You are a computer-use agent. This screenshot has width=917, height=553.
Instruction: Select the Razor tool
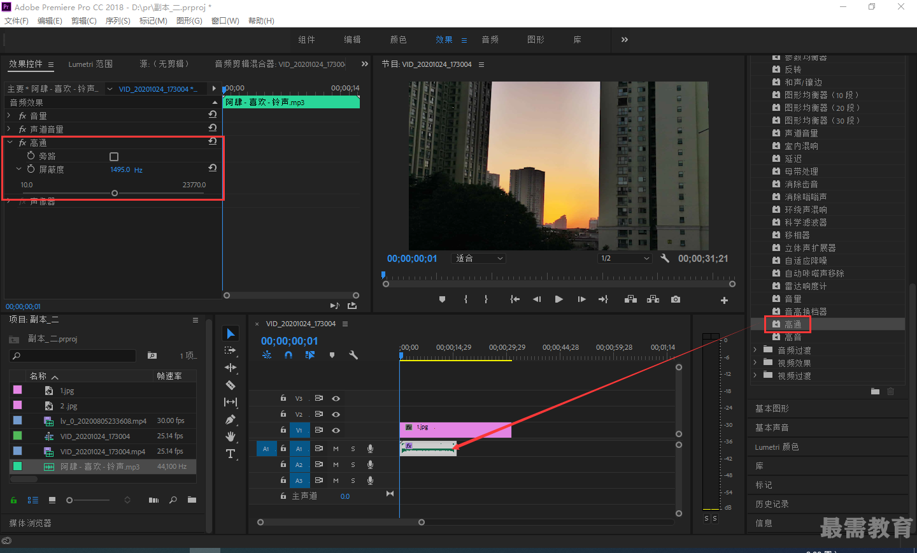(231, 385)
